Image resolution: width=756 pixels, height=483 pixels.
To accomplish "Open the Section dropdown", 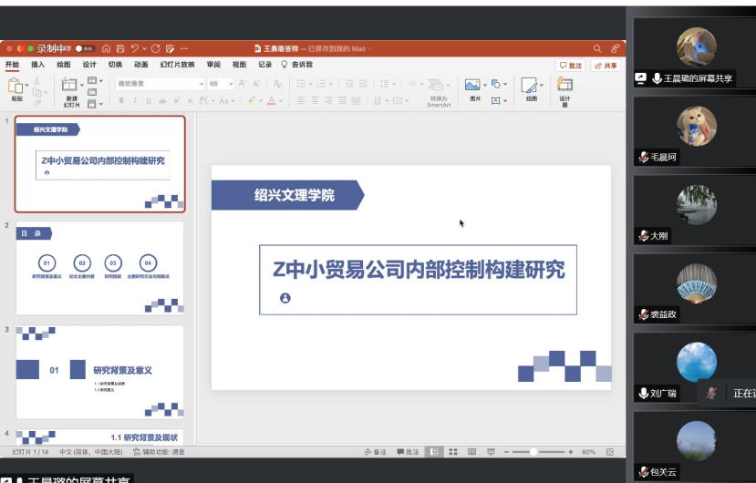I will pos(95,104).
